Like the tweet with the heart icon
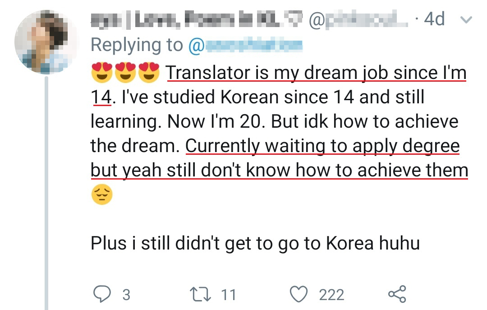487x310 pixels. (x=298, y=294)
